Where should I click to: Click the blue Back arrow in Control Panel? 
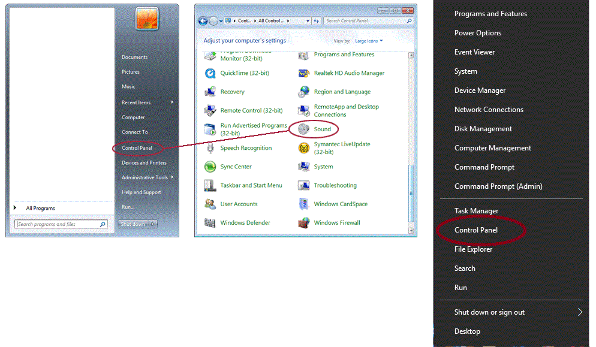tap(203, 21)
